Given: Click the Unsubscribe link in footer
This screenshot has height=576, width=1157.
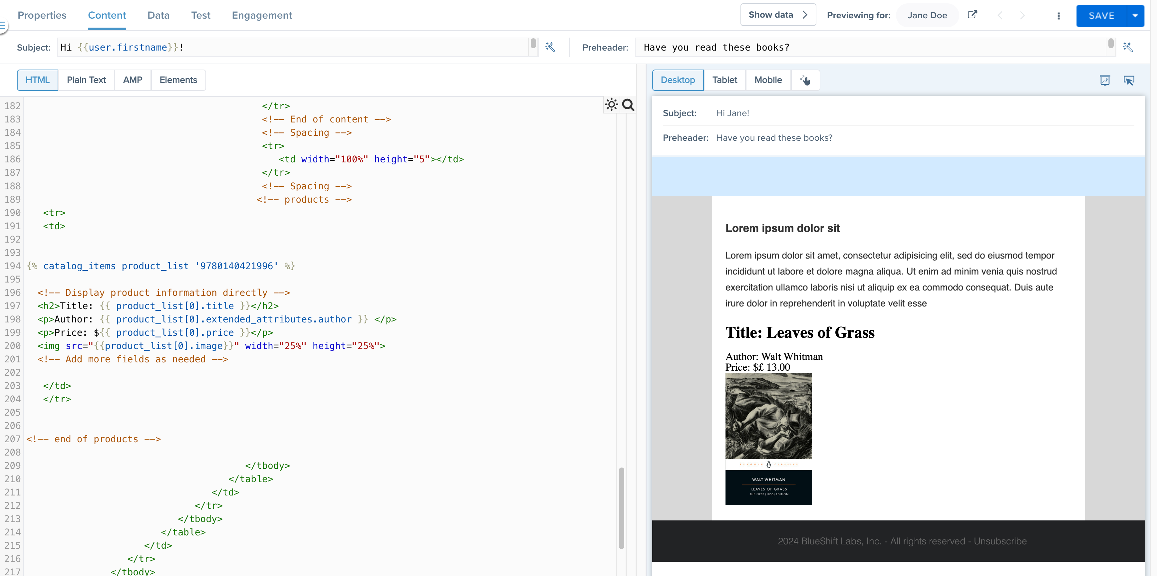Looking at the screenshot, I should coord(1000,541).
